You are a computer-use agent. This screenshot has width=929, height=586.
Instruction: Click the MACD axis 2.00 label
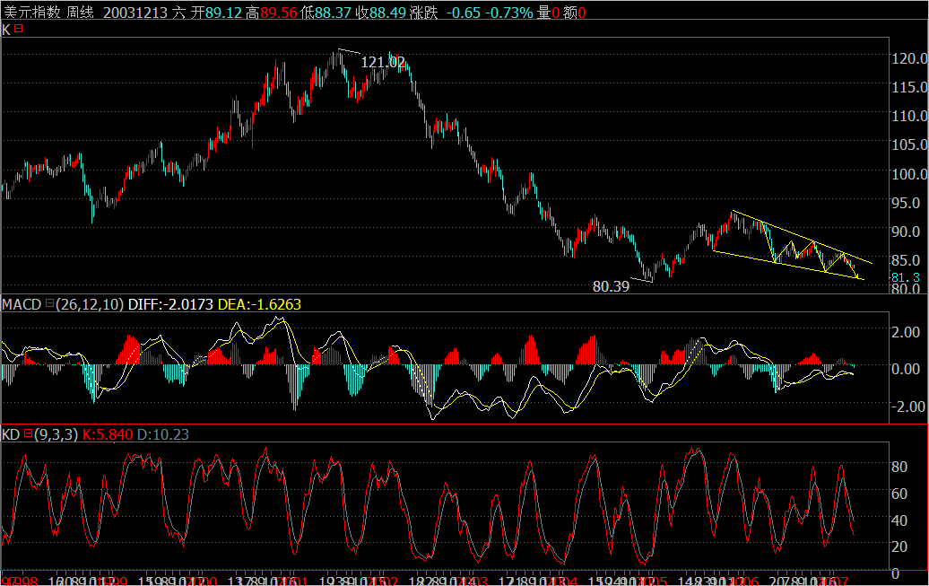pos(906,332)
